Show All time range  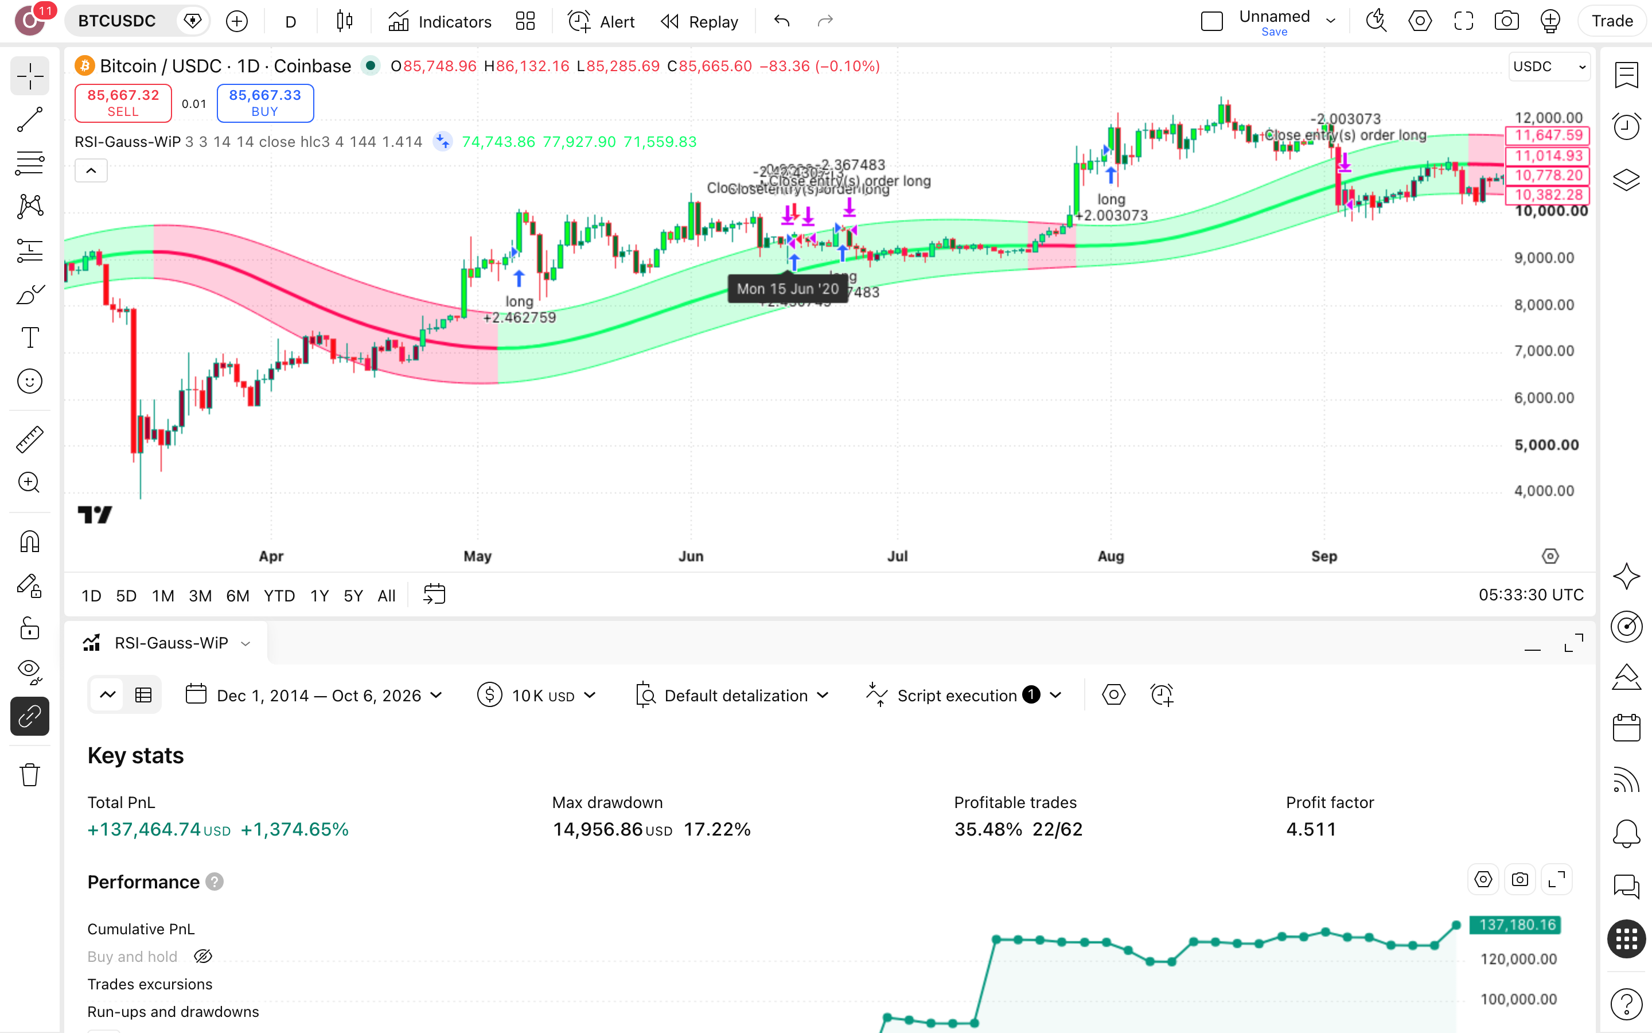click(x=387, y=596)
